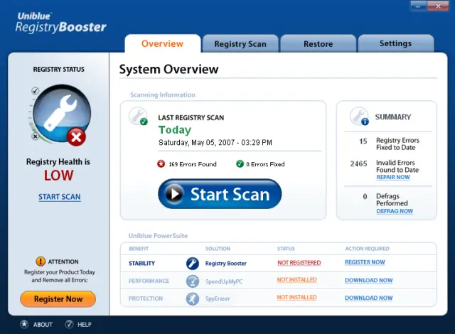Click the green 'Today' scan text
Screen dimensions: 455x334
coord(175,130)
